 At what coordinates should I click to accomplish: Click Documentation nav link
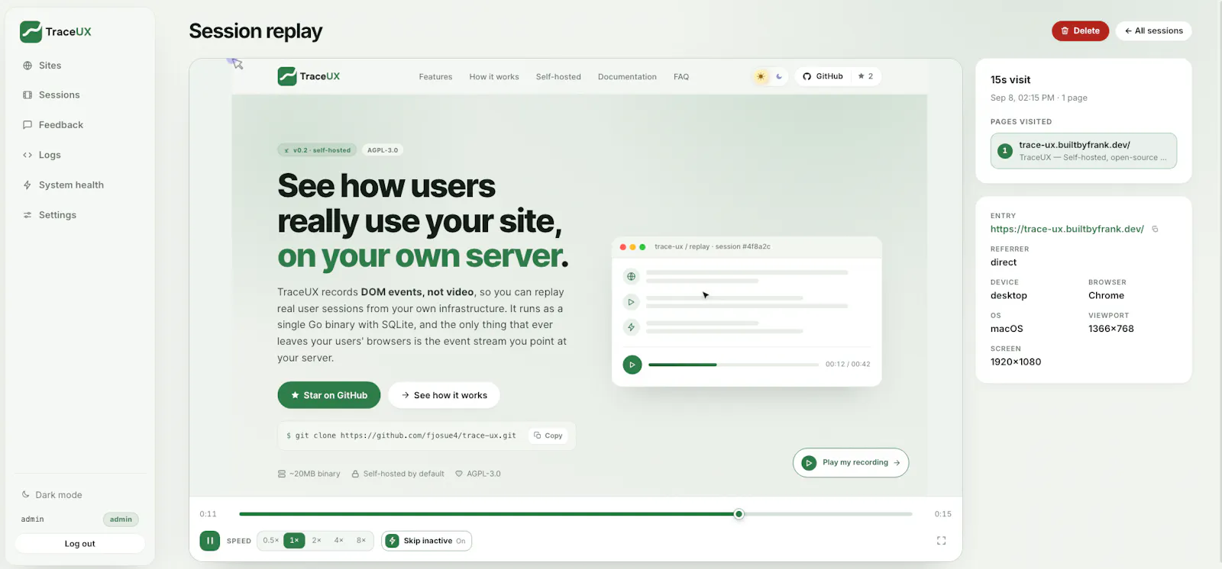click(x=627, y=77)
